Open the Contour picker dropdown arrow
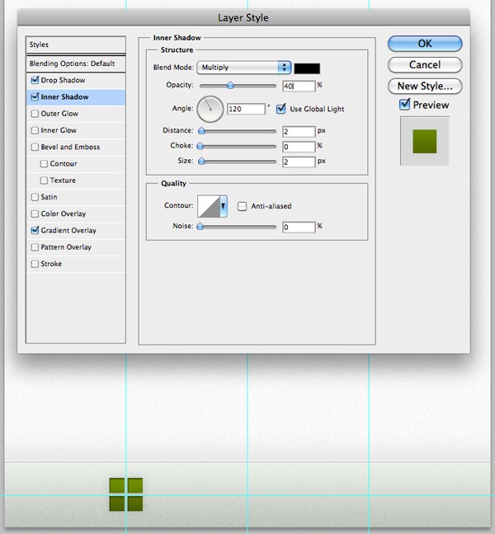Viewport: 495px width, 534px height. (224, 206)
